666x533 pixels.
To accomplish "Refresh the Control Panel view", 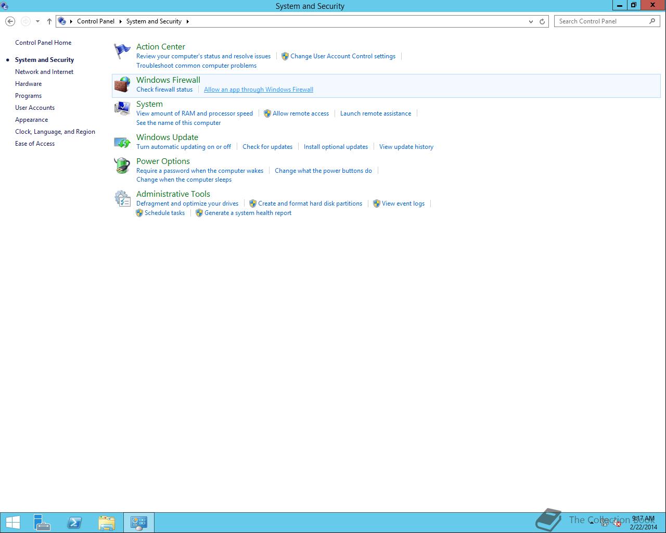I will coord(542,21).
